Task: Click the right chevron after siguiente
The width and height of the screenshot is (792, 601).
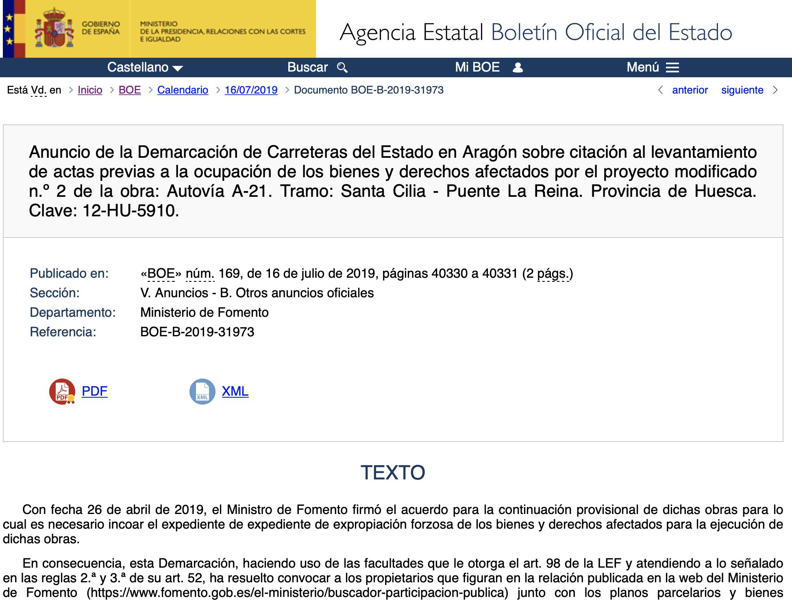Action: [775, 90]
